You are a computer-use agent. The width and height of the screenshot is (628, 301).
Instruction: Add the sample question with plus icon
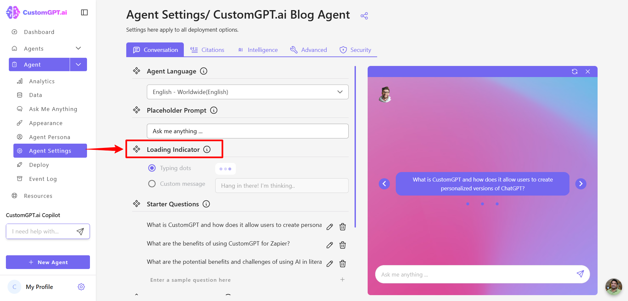(x=342, y=279)
